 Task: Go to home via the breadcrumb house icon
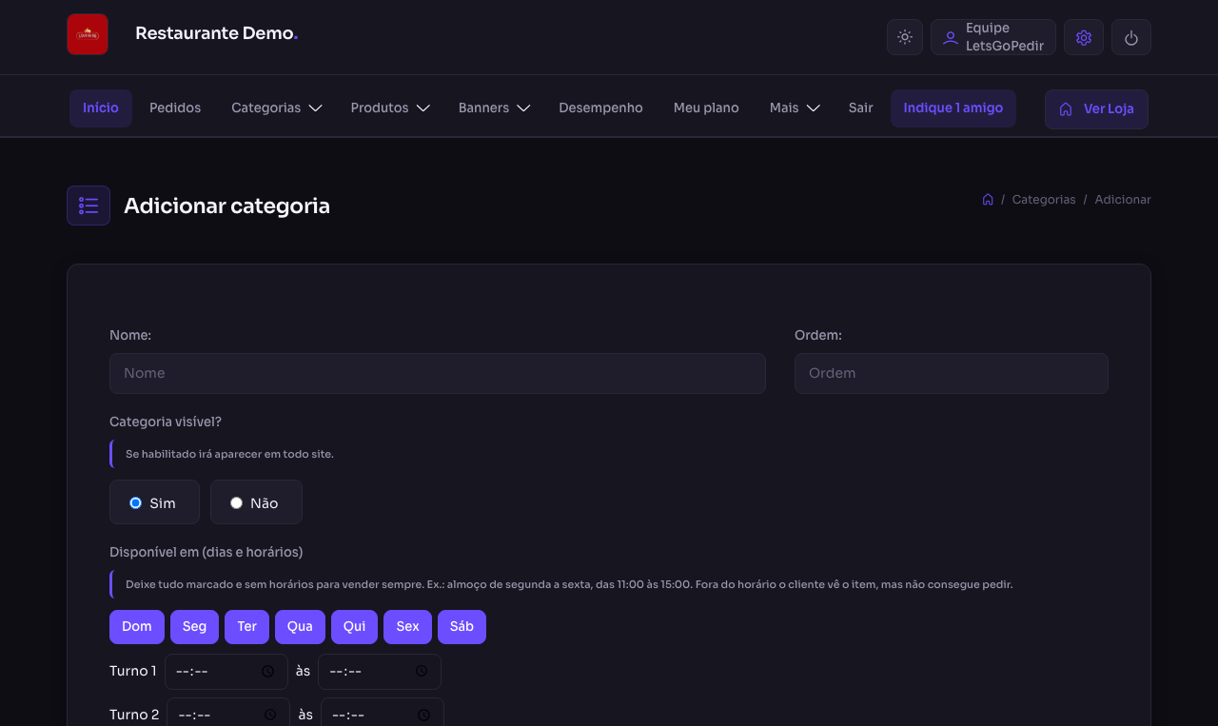pyautogui.click(x=988, y=200)
